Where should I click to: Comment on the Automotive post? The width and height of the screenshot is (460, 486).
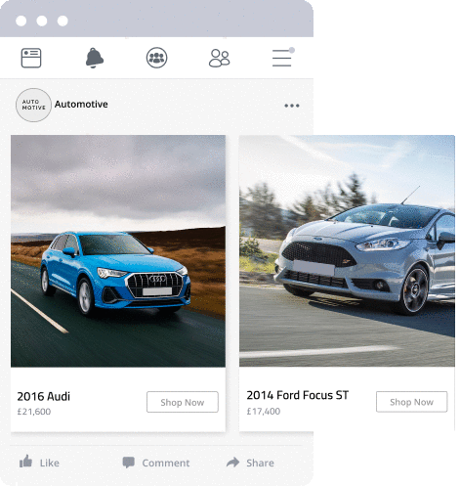pos(156,463)
